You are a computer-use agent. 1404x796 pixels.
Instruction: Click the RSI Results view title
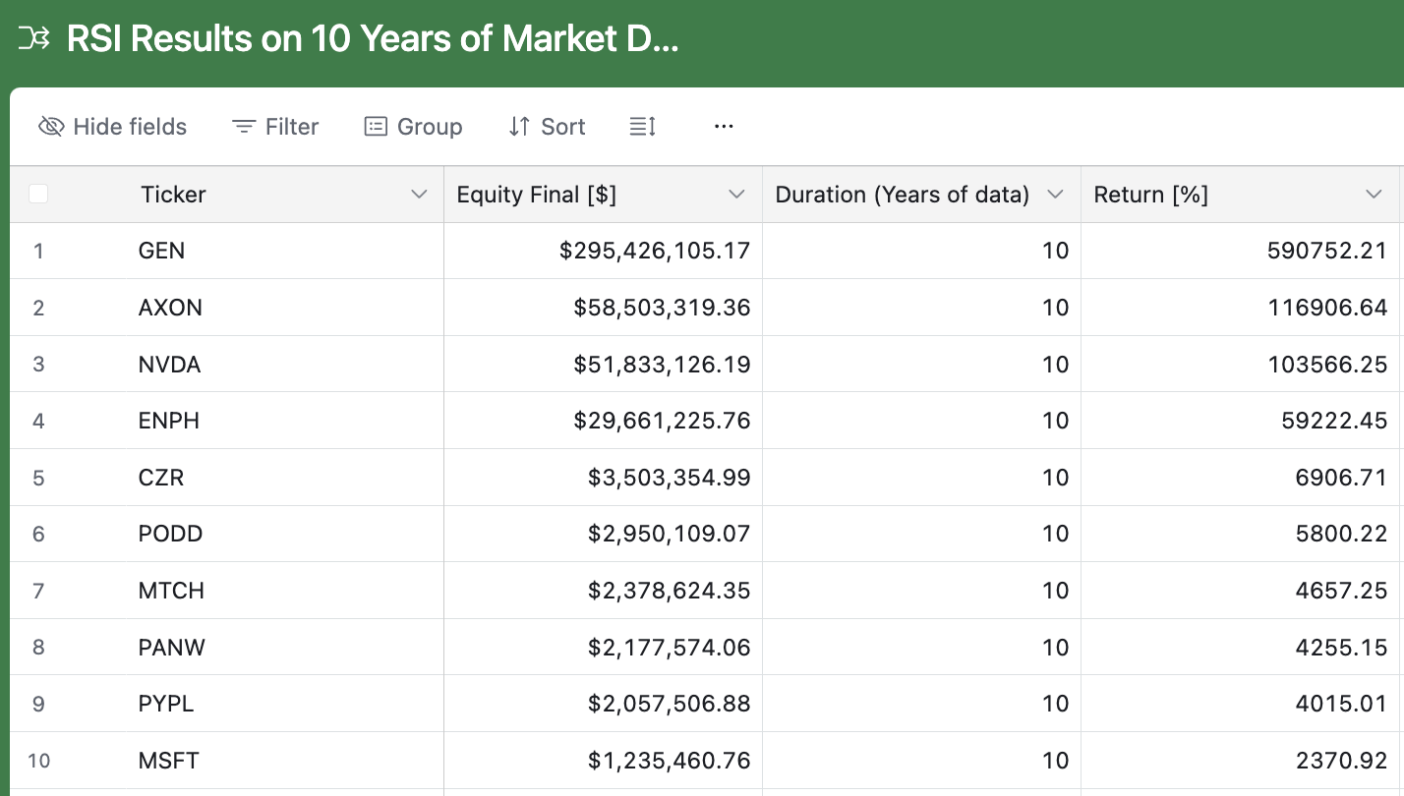tap(372, 39)
